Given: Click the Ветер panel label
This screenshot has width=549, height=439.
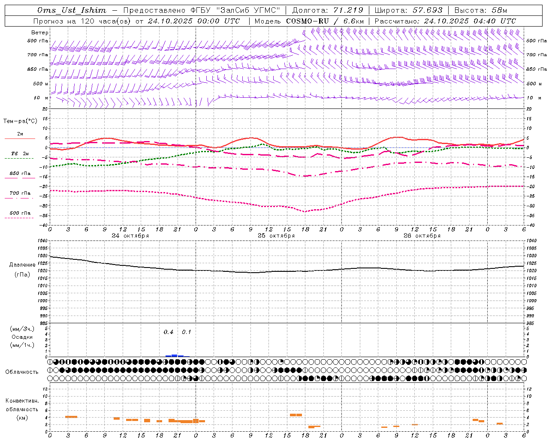Looking at the screenshot, I should tap(40, 33).
